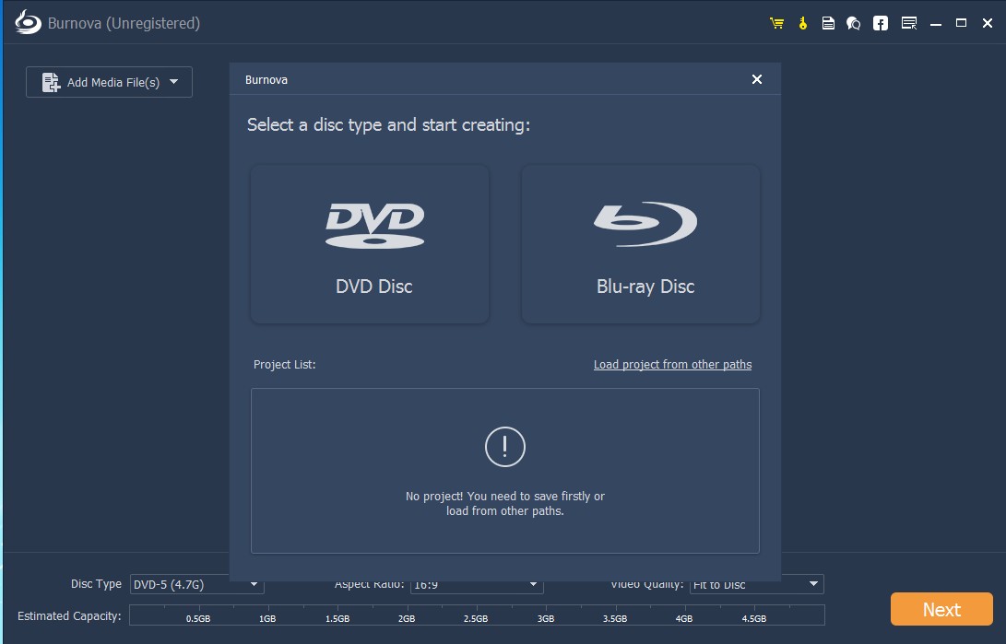1006x644 pixels.
Task: Minimize the Burnova window
Action: pos(936,23)
